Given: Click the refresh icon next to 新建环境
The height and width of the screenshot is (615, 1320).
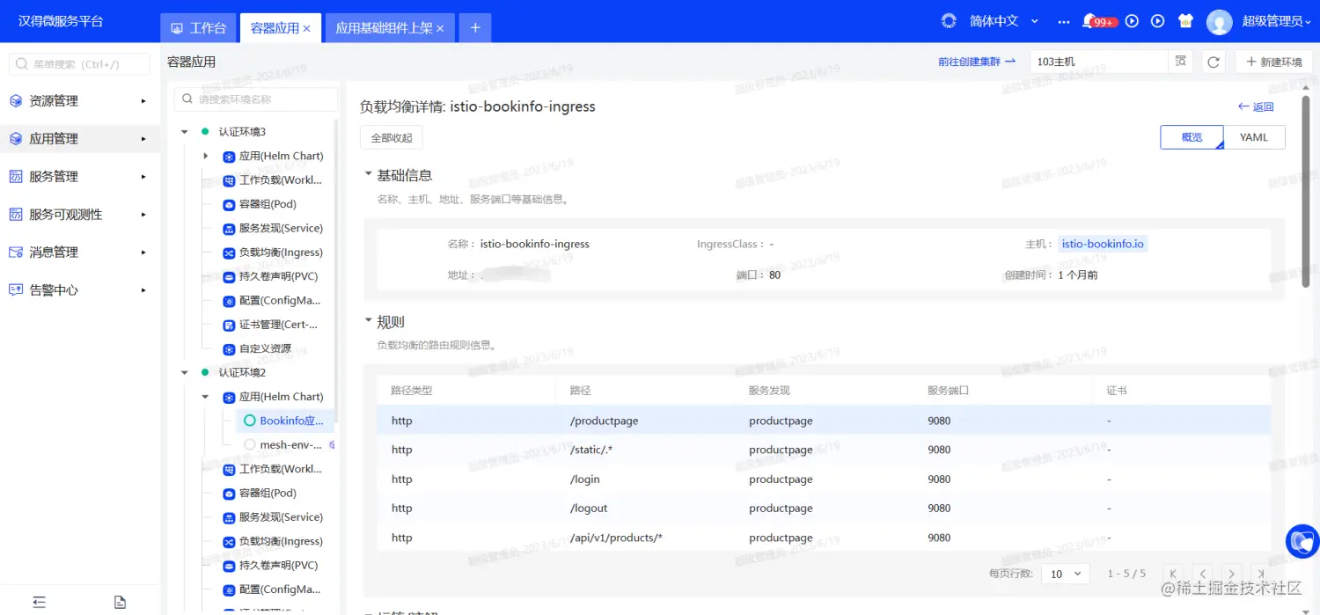Looking at the screenshot, I should (1214, 62).
